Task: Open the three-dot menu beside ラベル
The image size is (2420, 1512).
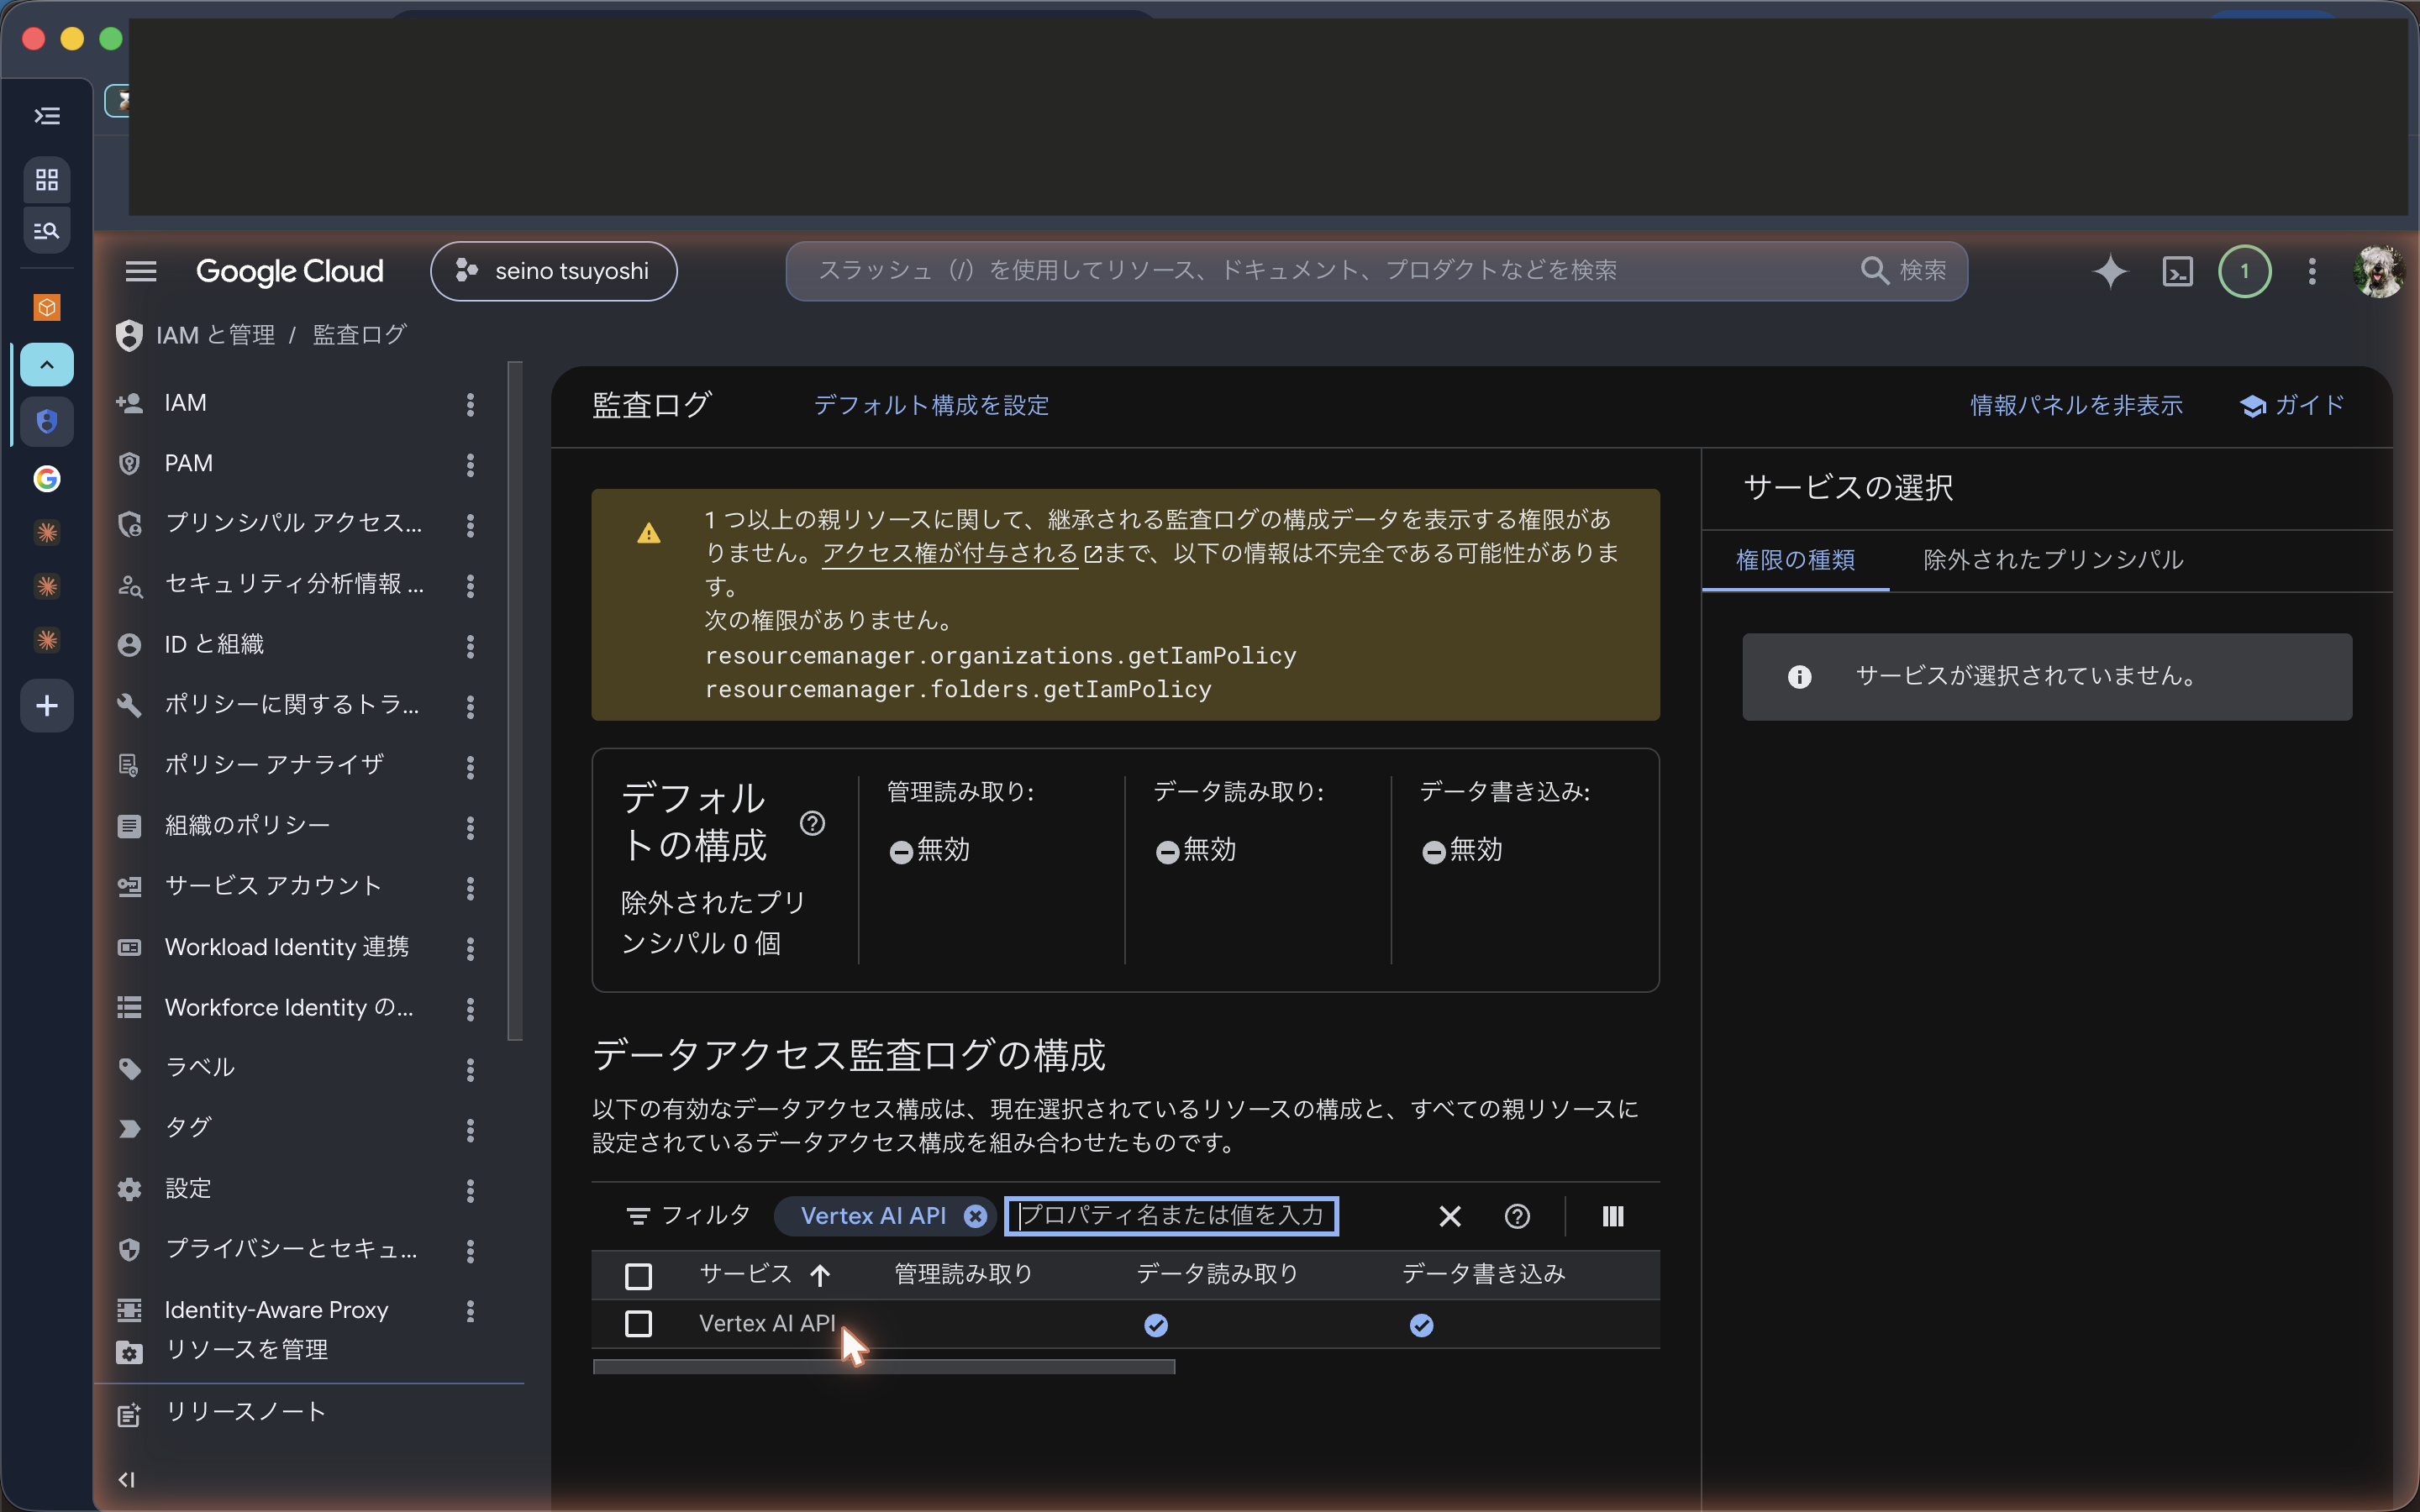Action: (x=470, y=1069)
